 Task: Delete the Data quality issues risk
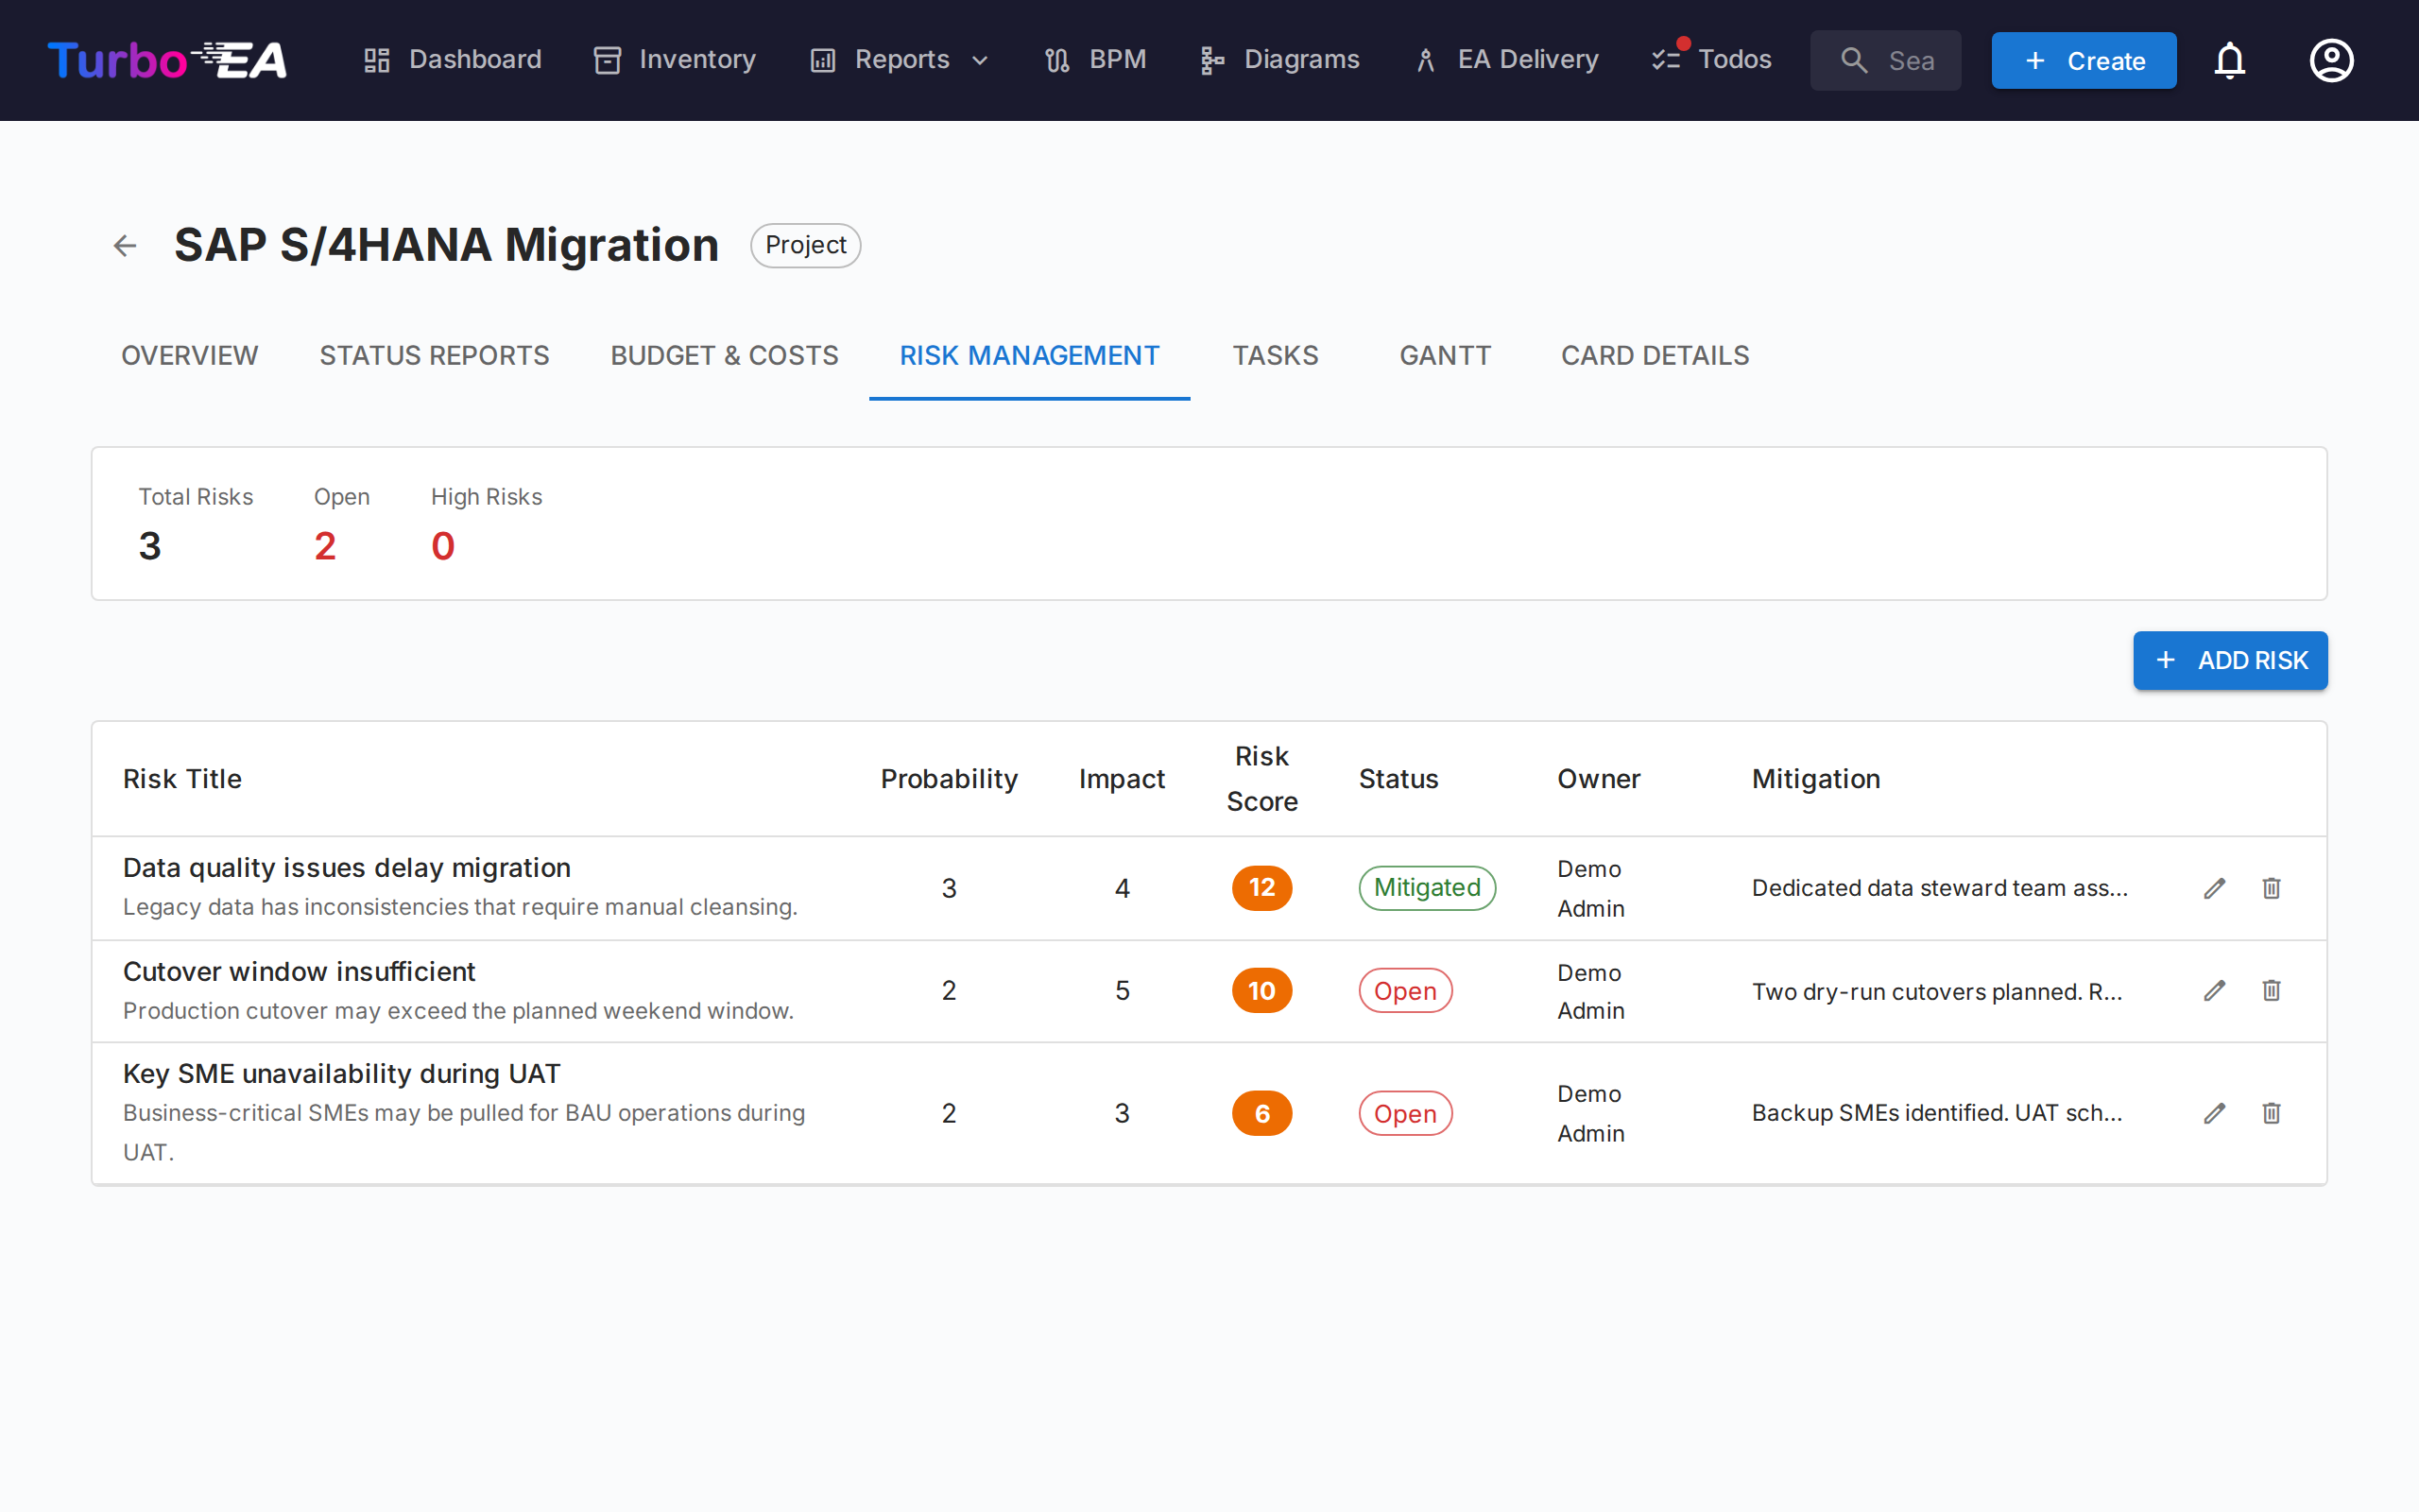tap(2271, 888)
